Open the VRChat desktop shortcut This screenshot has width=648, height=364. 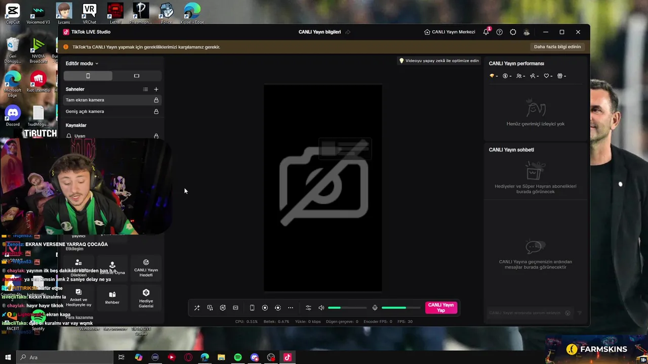90,13
